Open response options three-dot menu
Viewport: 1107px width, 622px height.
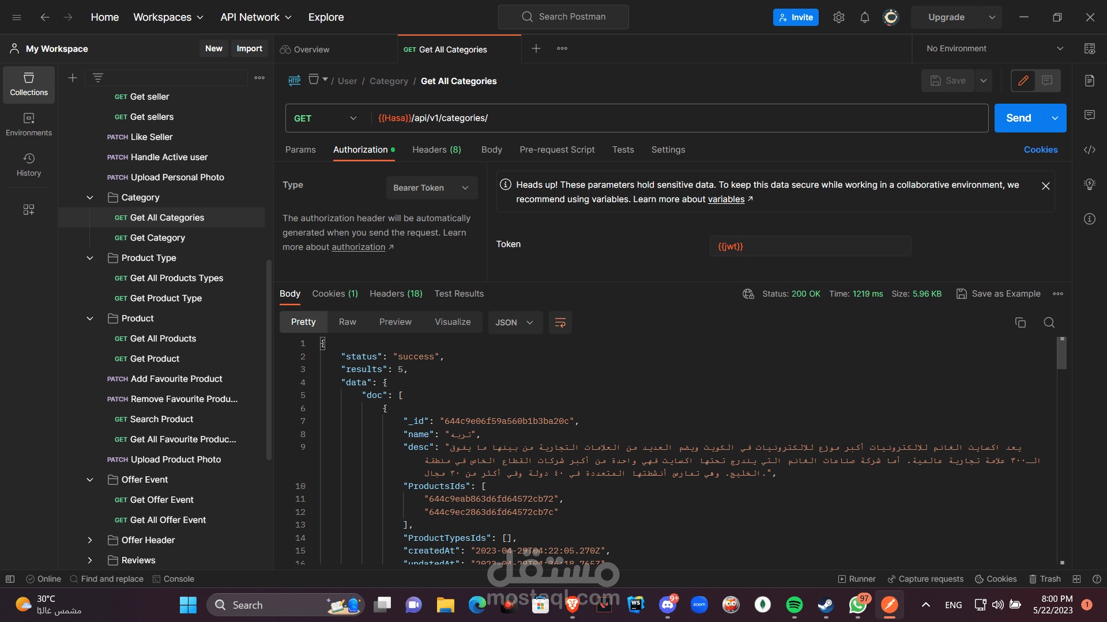coord(1058,294)
